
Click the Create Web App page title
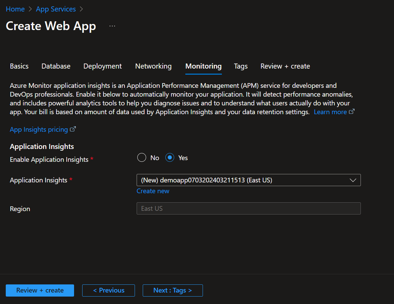(51, 26)
